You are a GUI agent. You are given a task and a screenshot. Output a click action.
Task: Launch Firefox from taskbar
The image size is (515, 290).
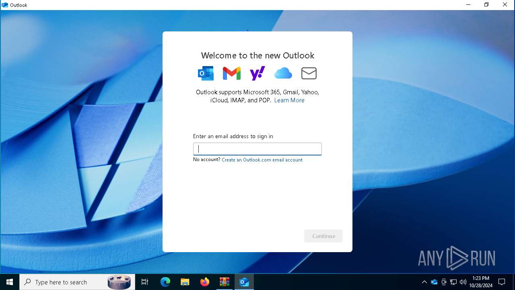point(205,282)
